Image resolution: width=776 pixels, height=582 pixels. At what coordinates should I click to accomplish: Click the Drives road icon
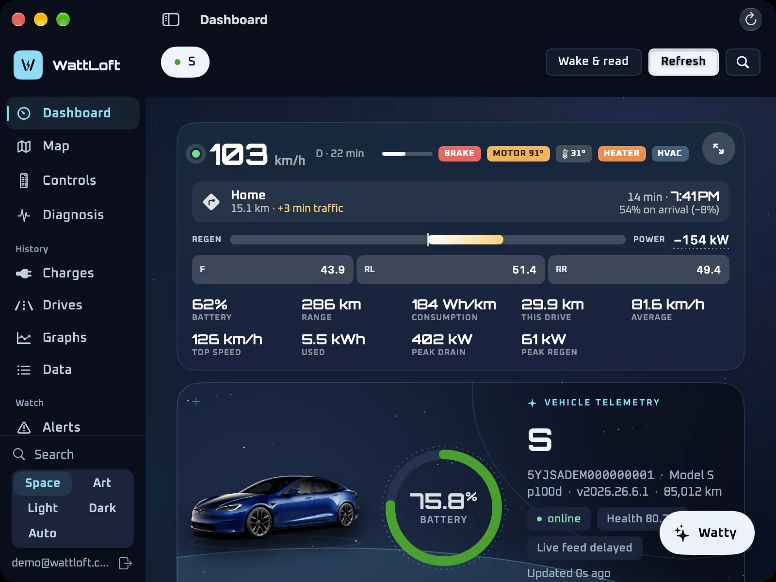click(x=24, y=305)
